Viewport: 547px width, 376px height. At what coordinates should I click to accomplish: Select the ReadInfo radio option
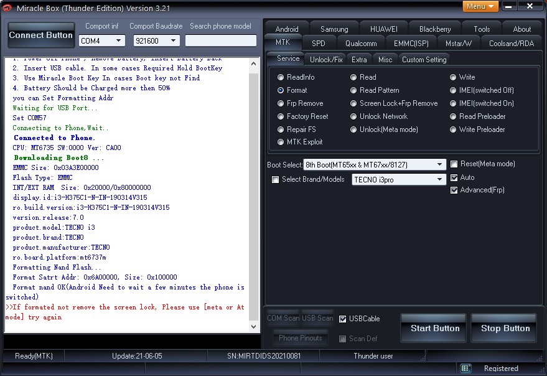(x=296, y=77)
